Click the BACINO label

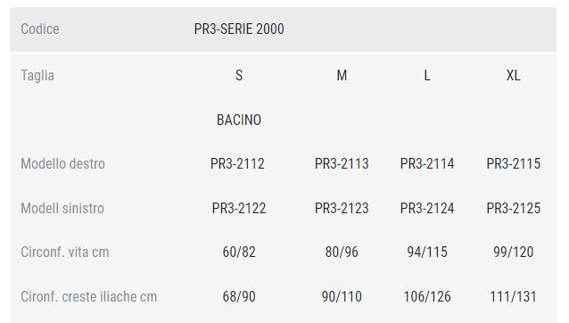pos(239,120)
